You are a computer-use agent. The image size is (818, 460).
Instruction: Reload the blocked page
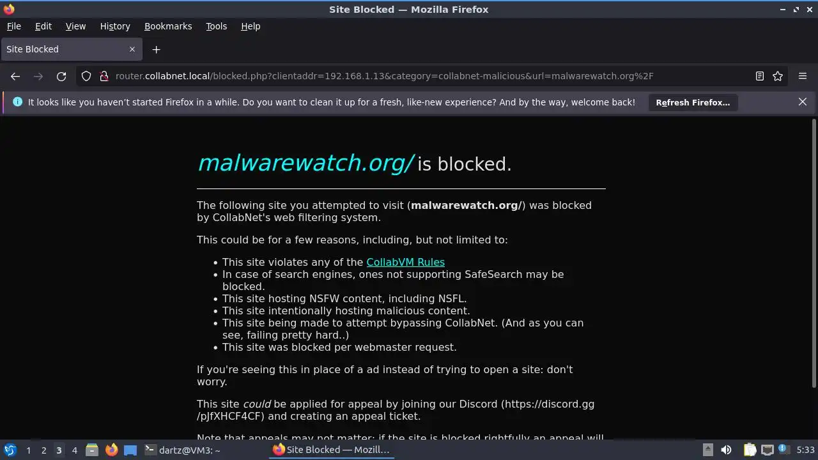click(61, 76)
